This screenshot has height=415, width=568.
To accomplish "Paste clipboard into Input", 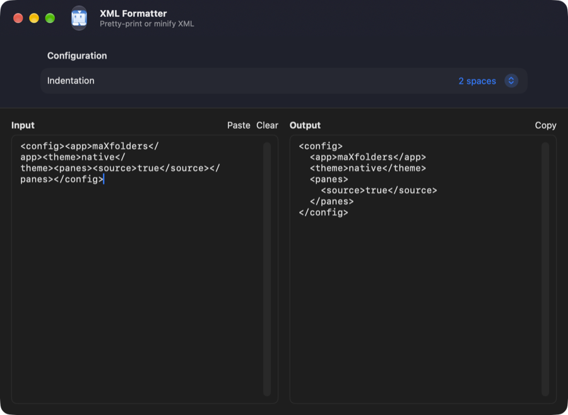I will tap(239, 126).
